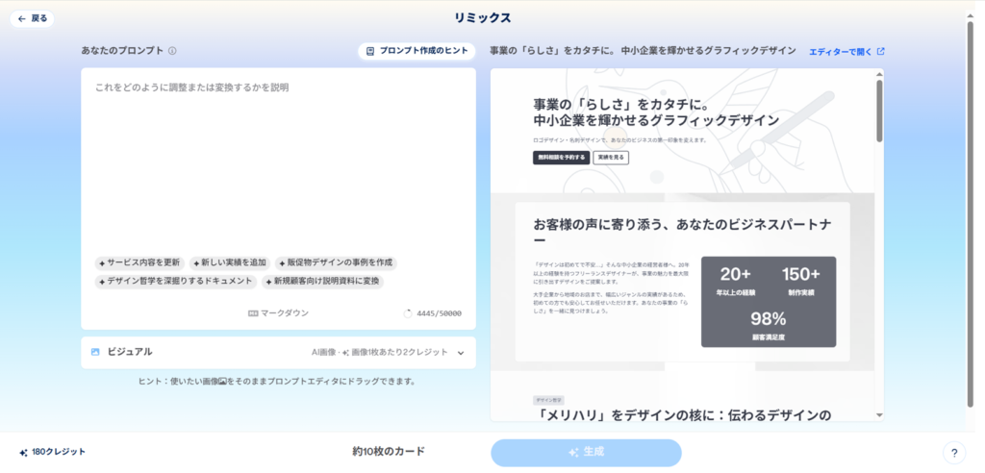Viewport: 985px width, 473px height.
Task: Expand the ビジュアル section chevron
Action: (x=461, y=353)
